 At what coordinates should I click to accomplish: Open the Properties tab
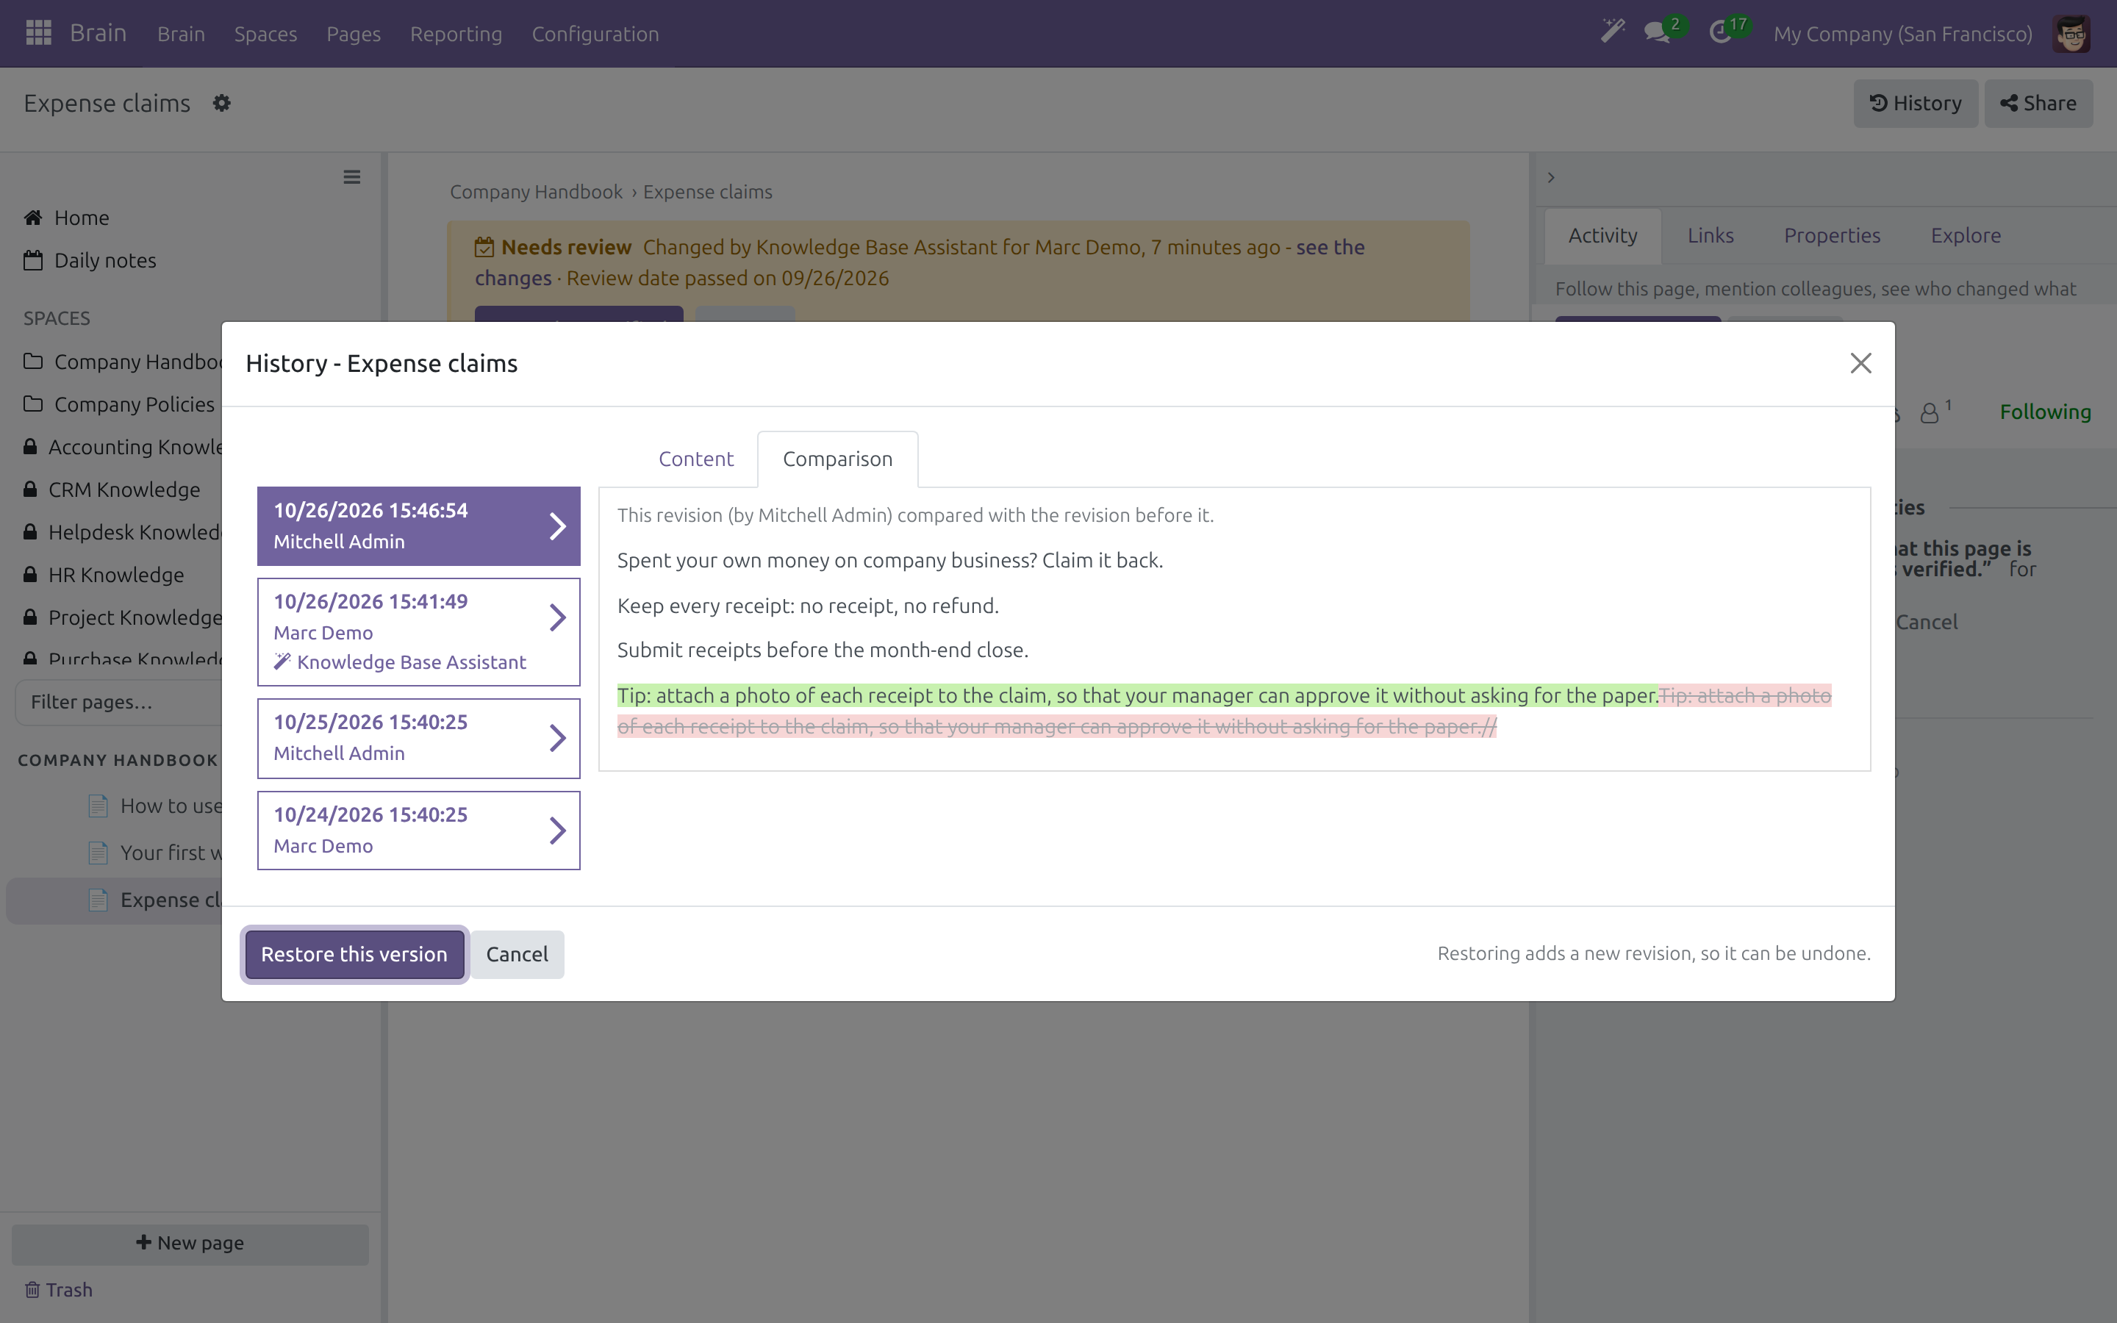[1832, 235]
